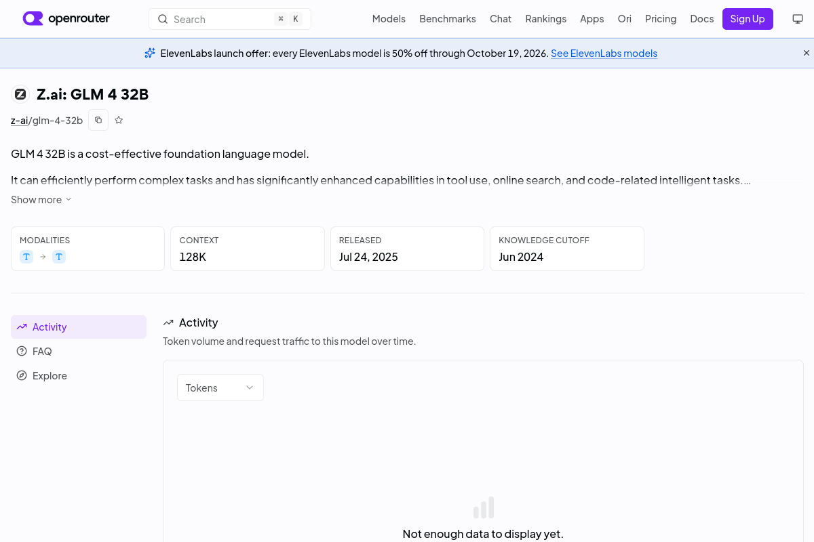Click the Sign Up button
This screenshot has width=814, height=542.
click(748, 19)
